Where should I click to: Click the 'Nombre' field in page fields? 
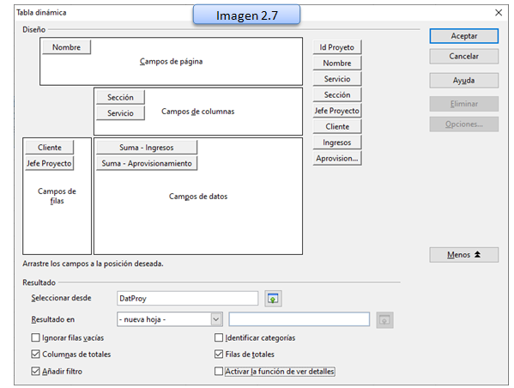coord(67,47)
